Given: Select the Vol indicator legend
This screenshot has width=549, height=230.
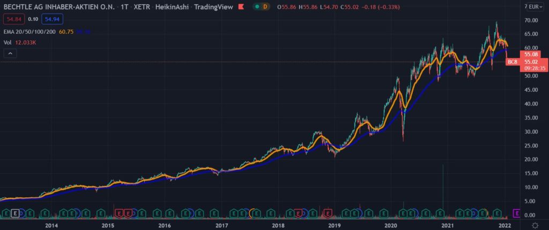Looking at the screenshot, I should pos(6,42).
